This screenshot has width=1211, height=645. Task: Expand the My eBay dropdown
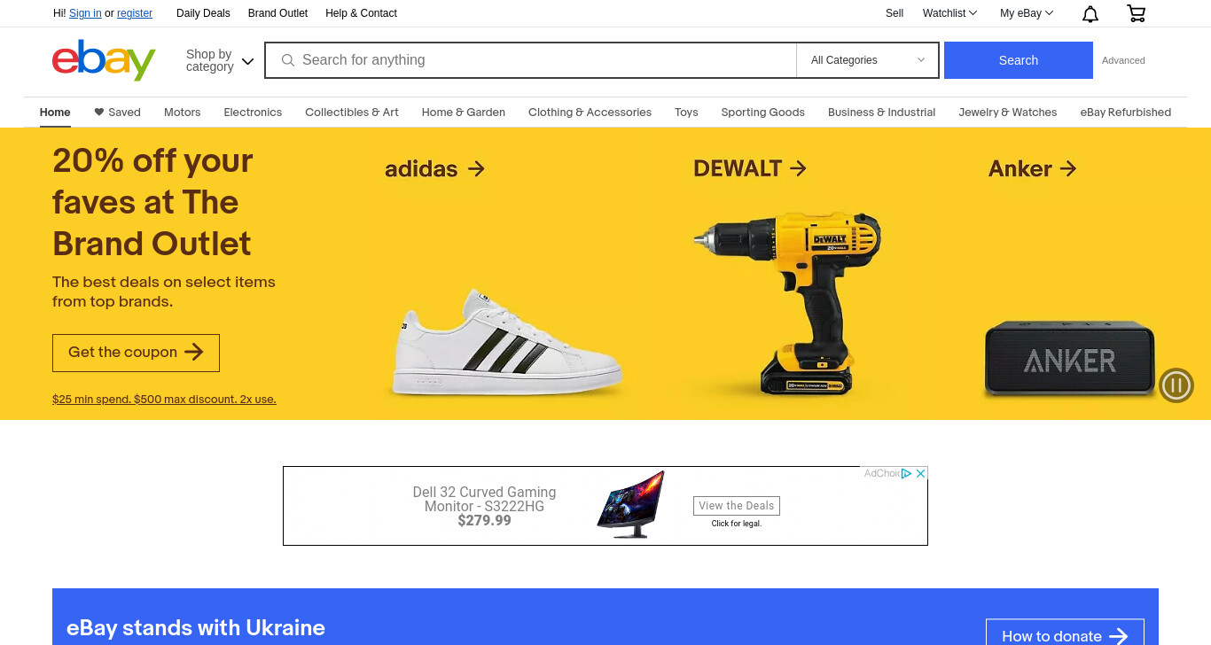[x=1027, y=13]
